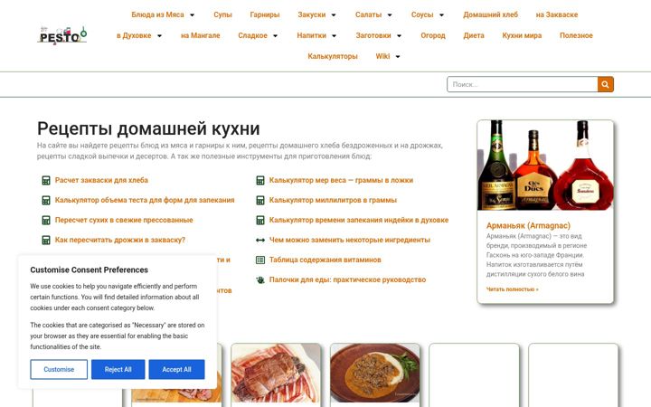Click the arrows icon beside Чем можно заменить
This screenshot has height=407, width=651.
260,240
